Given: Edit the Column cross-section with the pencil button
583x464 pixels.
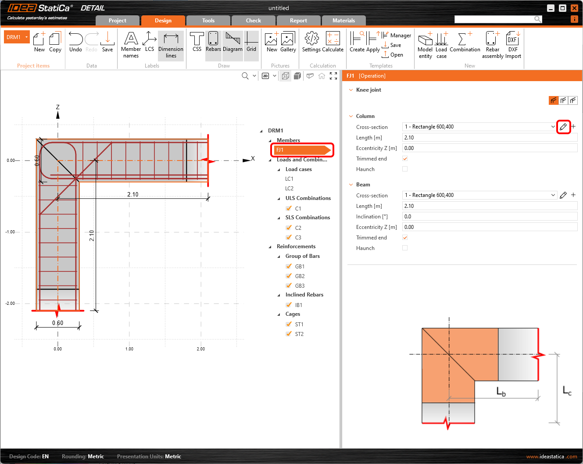Looking at the screenshot, I should tap(563, 127).
